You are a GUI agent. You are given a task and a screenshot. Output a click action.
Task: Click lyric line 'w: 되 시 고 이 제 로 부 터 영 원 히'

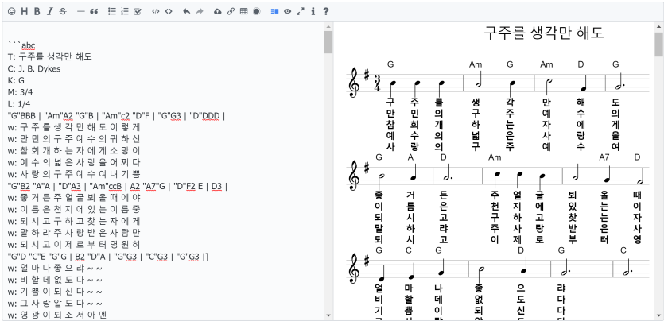coord(74,245)
